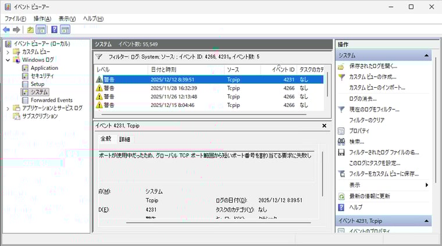Click the warning icon of the 4231 row
This screenshot has width=442, height=246.
pyautogui.click(x=99, y=80)
